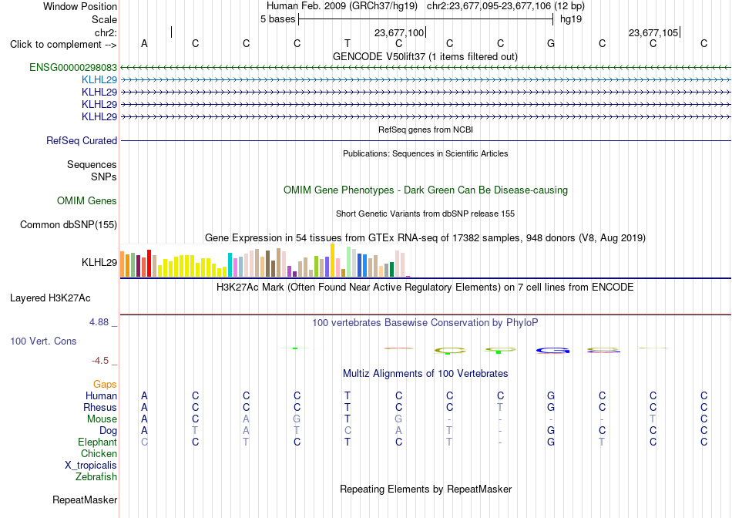
Task: Click the H3K27Ac Mark ENCODE track title
Action: [425, 287]
